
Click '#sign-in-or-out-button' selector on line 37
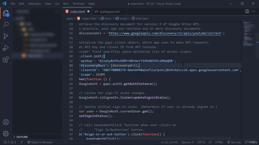point(105,134)
